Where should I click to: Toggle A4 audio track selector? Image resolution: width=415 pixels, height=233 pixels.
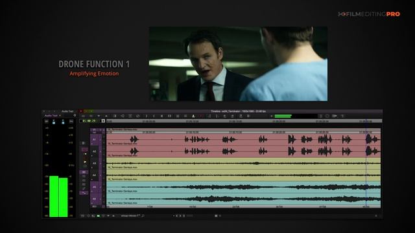pos(94,175)
